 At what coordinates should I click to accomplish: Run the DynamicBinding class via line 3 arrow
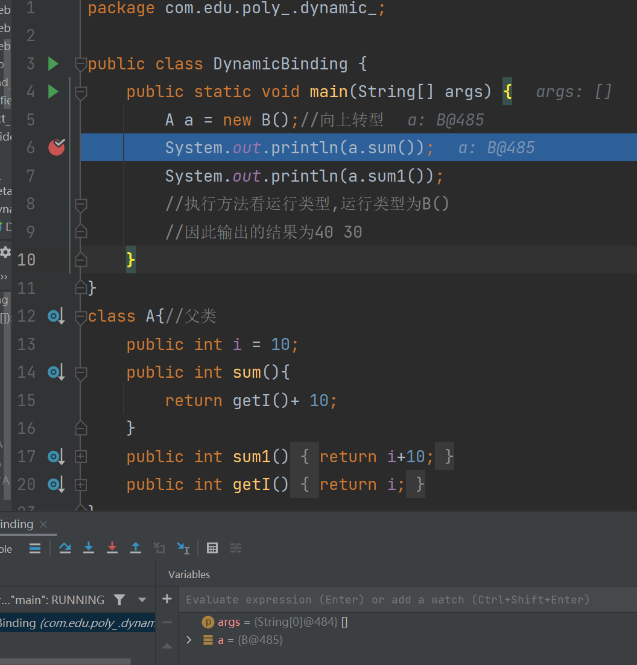click(53, 63)
